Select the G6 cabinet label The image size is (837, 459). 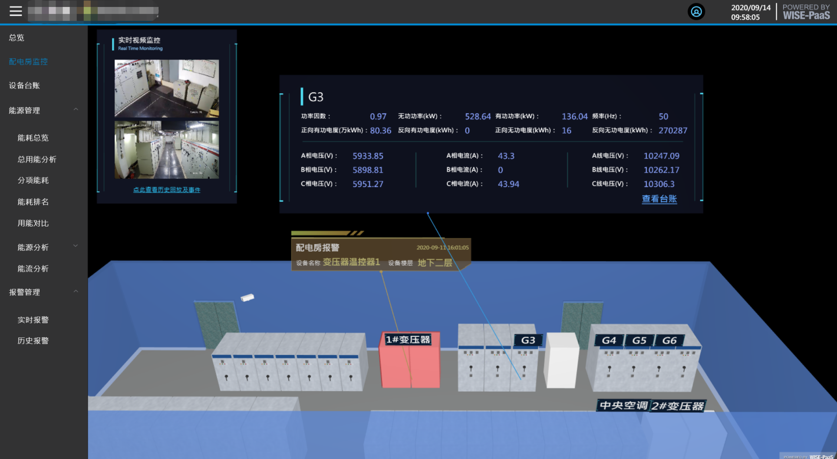coord(669,341)
